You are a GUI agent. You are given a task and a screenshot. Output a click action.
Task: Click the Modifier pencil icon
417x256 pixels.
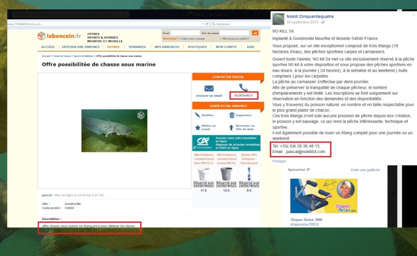pos(197,115)
